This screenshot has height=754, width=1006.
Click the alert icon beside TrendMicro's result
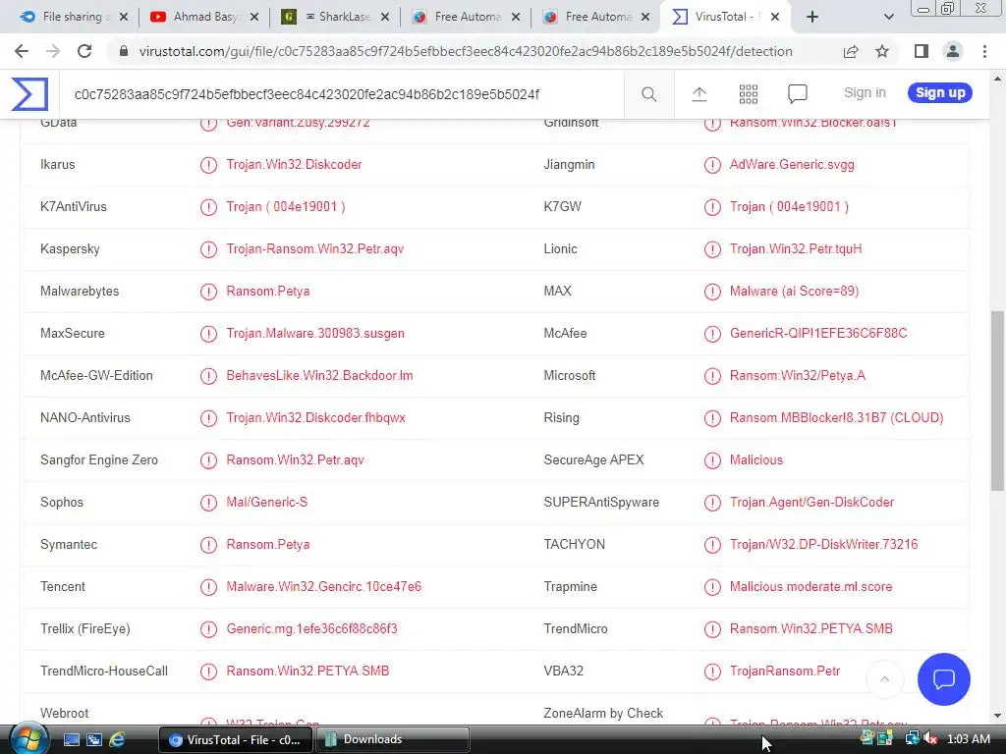pos(712,629)
